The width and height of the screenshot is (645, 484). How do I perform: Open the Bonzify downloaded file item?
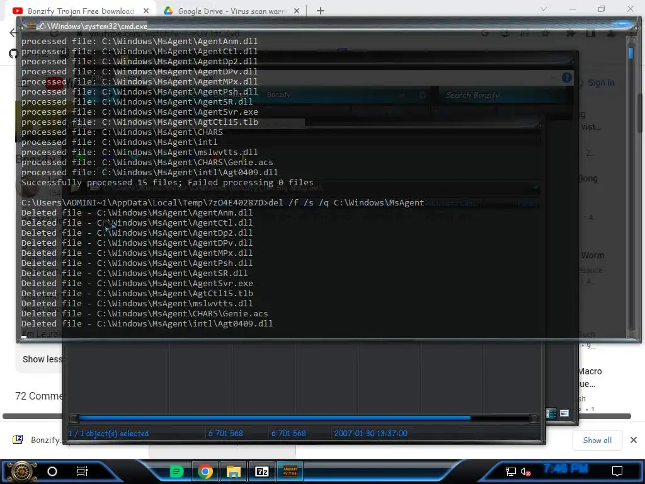37,440
